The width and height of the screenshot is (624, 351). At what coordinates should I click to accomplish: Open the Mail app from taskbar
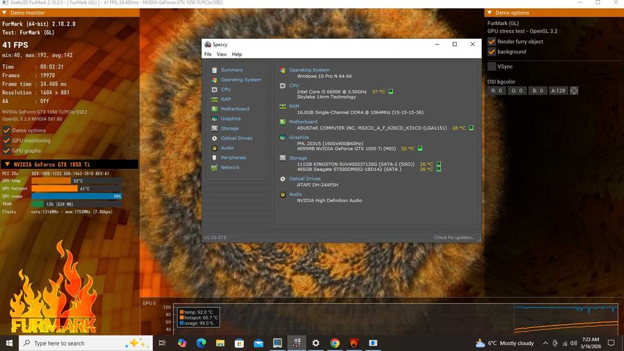258,343
